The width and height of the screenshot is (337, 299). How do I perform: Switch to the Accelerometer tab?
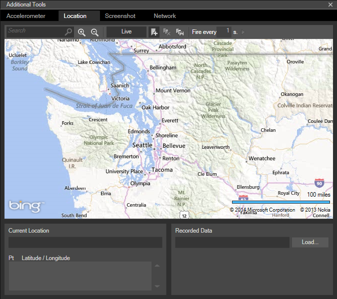click(x=26, y=16)
